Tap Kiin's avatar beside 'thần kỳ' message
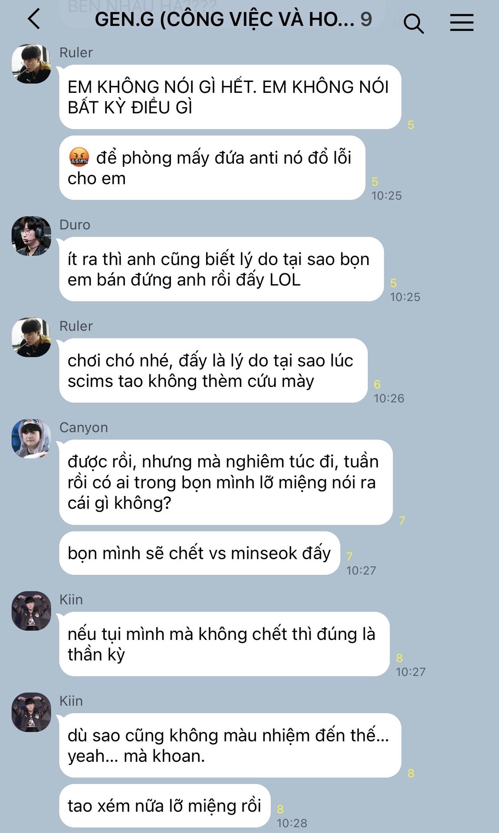The width and height of the screenshot is (499, 833). pos(31,610)
